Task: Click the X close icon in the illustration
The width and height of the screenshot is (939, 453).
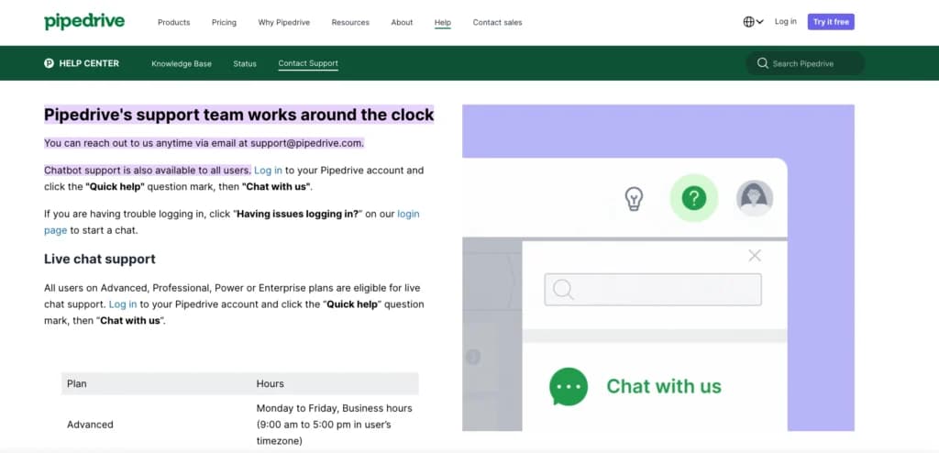Action: (755, 256)
